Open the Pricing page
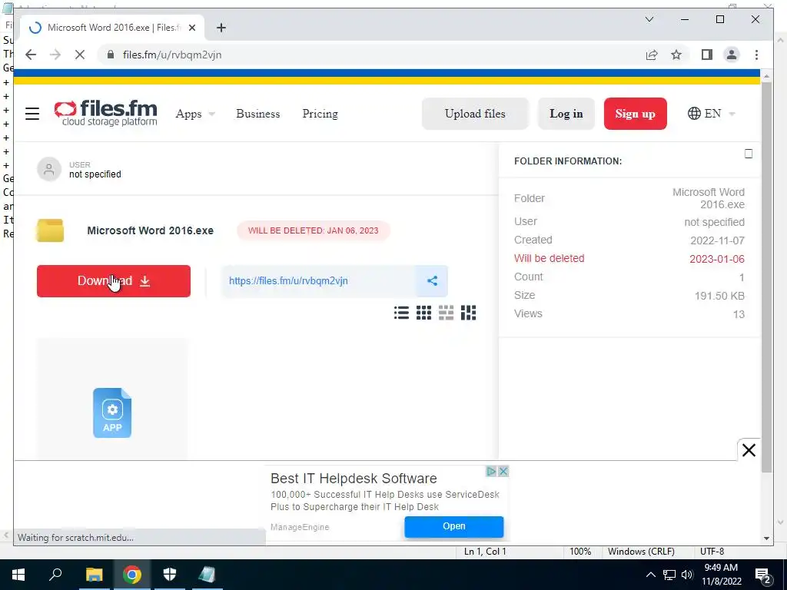The width and height of the screenshot is (787, 590). point(320,114)
